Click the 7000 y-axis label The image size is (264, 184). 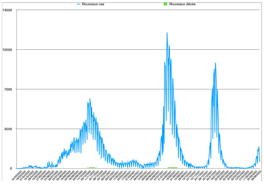click(8, 89)
